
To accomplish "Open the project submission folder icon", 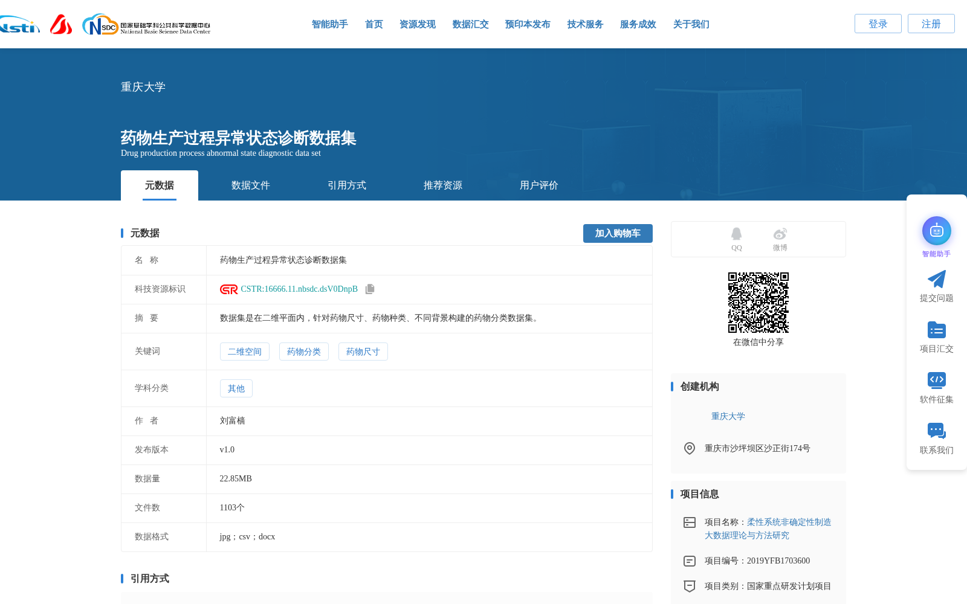I will coord(937,330).
